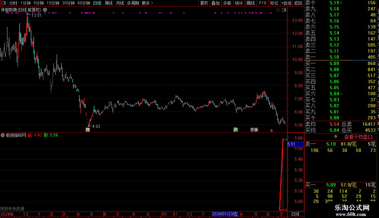379x218 pixels.
Task: Click the red 涨 marker icon
Action: point(256,130)
